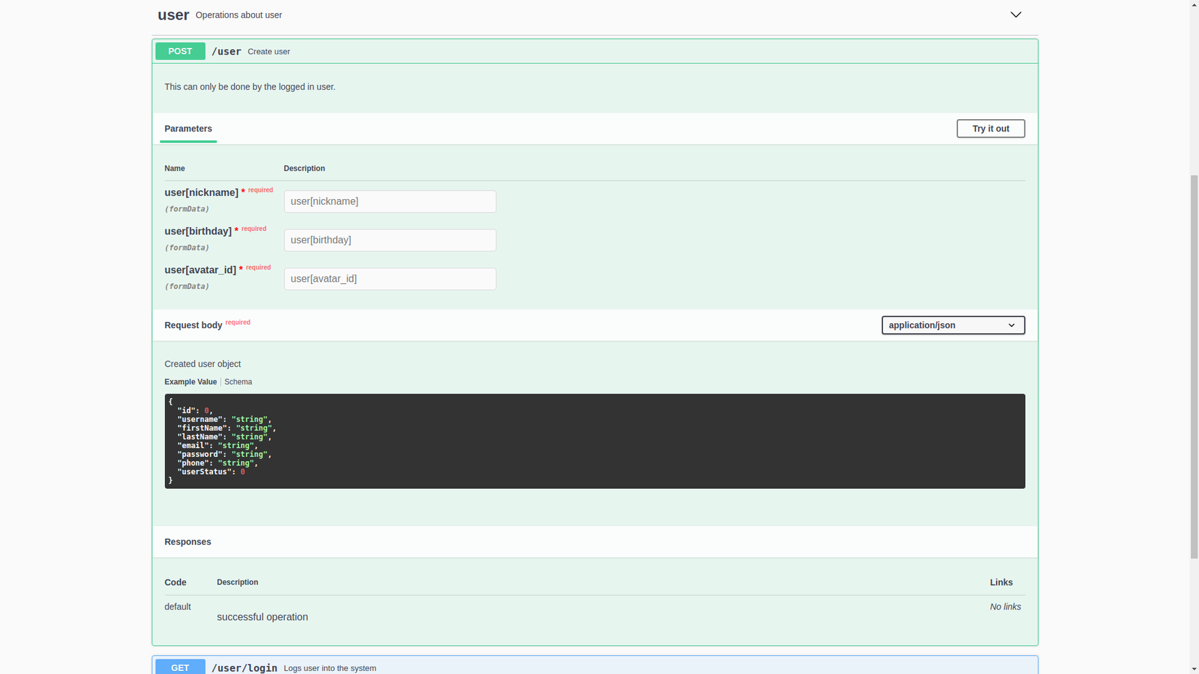Click the "password" line in the example JSON
This screenshot has height=674, width=1199.
[x=224, y=454]
